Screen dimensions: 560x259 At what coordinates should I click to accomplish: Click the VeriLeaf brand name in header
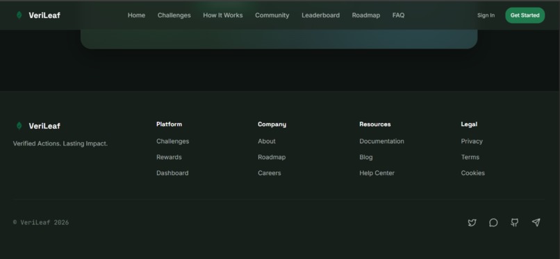44,15
